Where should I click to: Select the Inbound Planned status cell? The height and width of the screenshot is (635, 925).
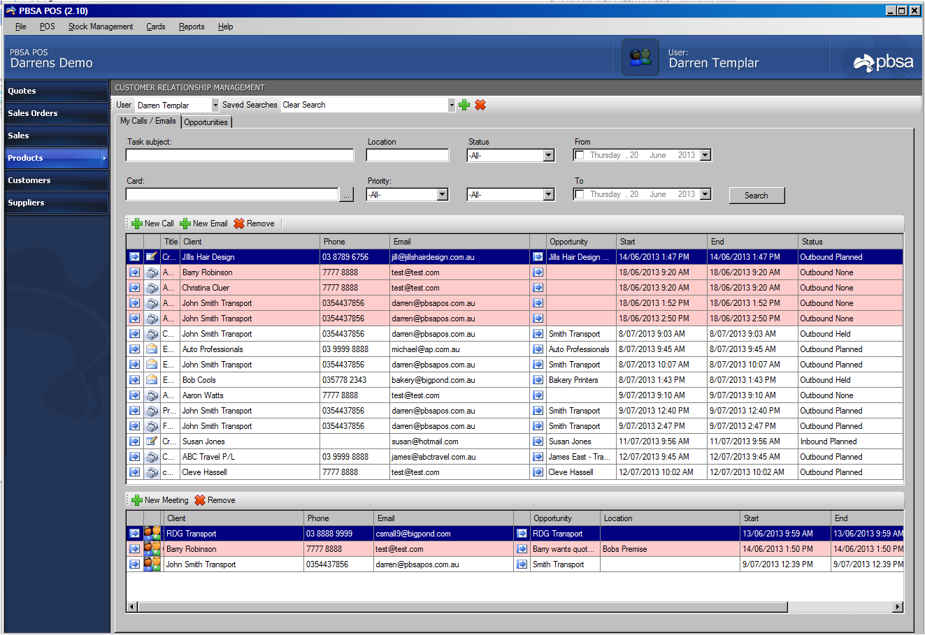pos(850,441)
